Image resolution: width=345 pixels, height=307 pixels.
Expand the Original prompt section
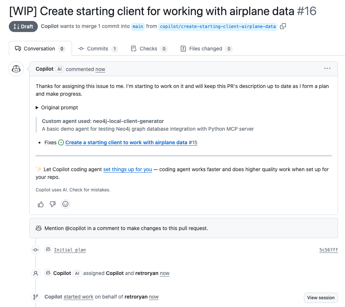pos(57,107)
